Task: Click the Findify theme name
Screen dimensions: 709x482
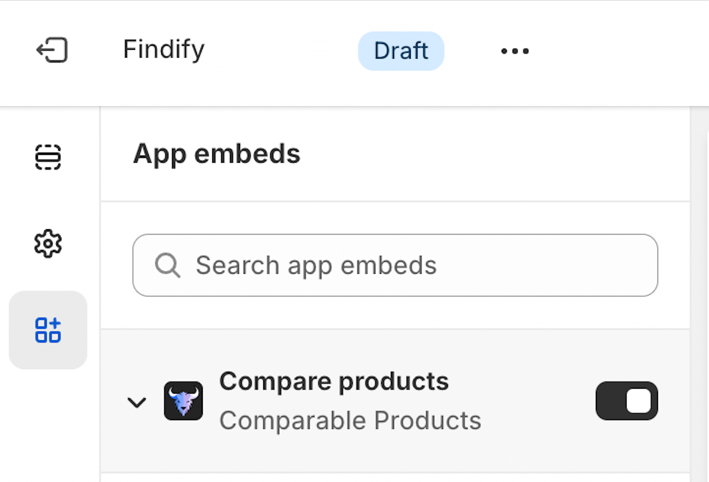Action: [x=164, y=49]
